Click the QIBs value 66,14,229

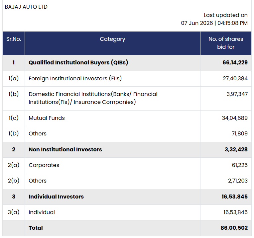coord(235,63)
